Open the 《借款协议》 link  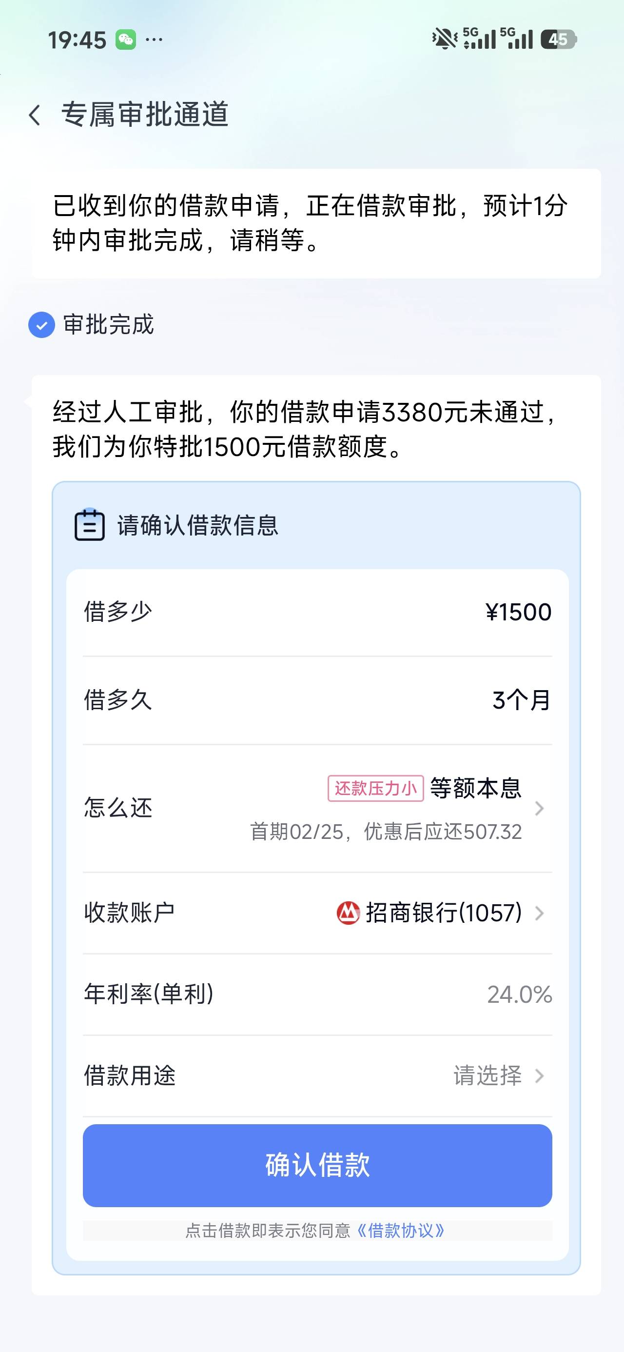click(x=400, y=1231)
